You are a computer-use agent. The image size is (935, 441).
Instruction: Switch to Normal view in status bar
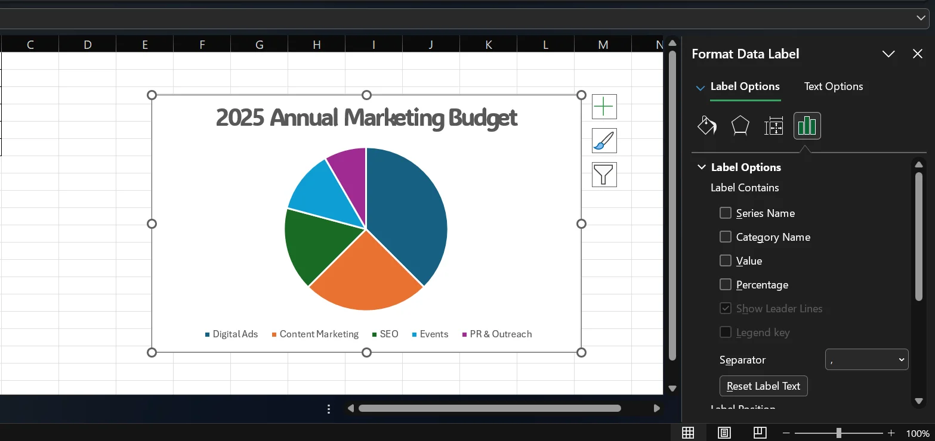(688, 433)
